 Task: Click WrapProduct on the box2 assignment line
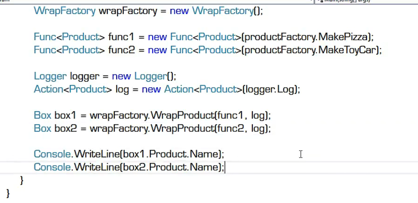point(182,129)
